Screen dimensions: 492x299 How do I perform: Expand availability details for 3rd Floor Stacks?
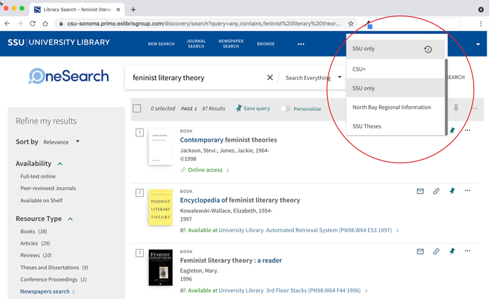pyautogui.click(x=366, y=291)
